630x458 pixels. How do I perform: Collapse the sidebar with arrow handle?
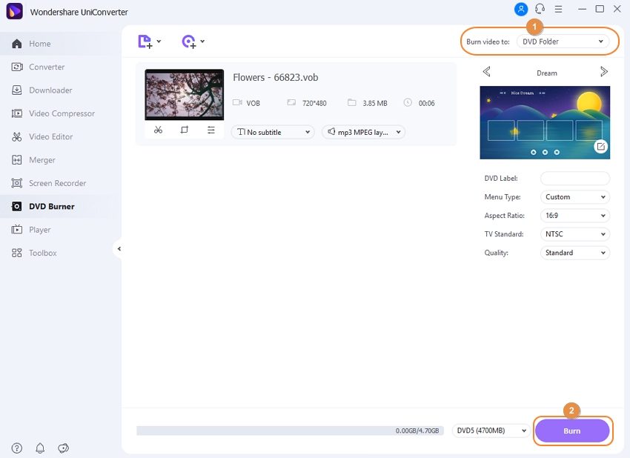pyautogui.click(x=119, y=249)
